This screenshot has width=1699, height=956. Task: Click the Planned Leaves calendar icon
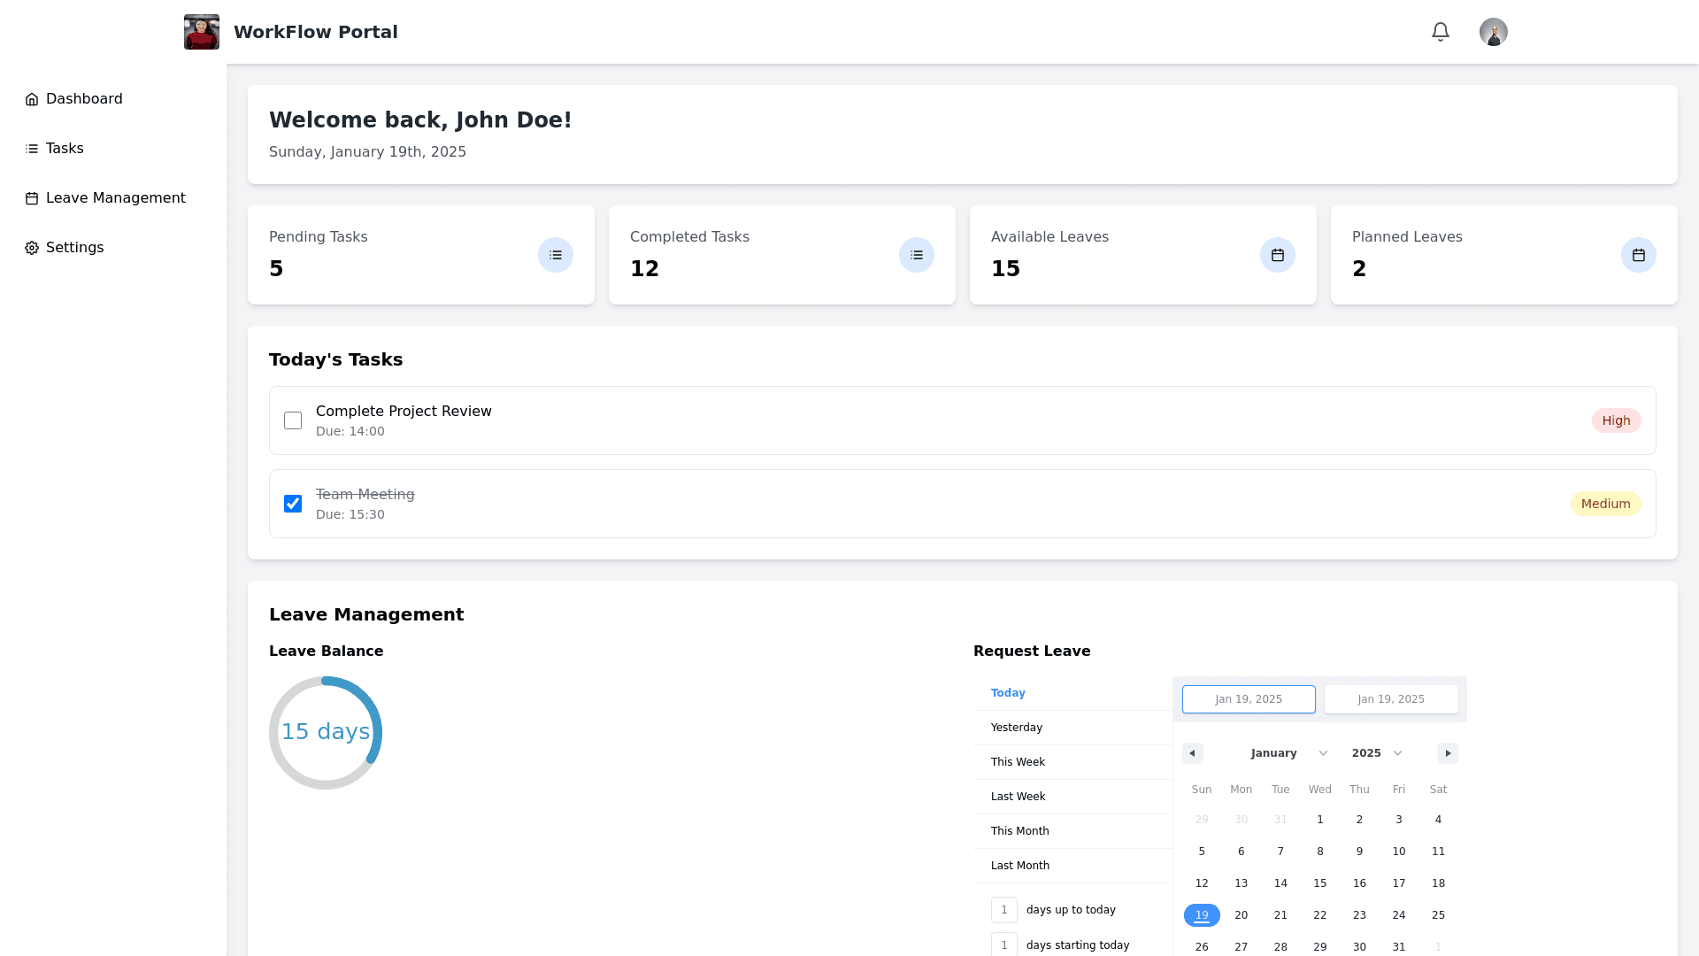1638,255
